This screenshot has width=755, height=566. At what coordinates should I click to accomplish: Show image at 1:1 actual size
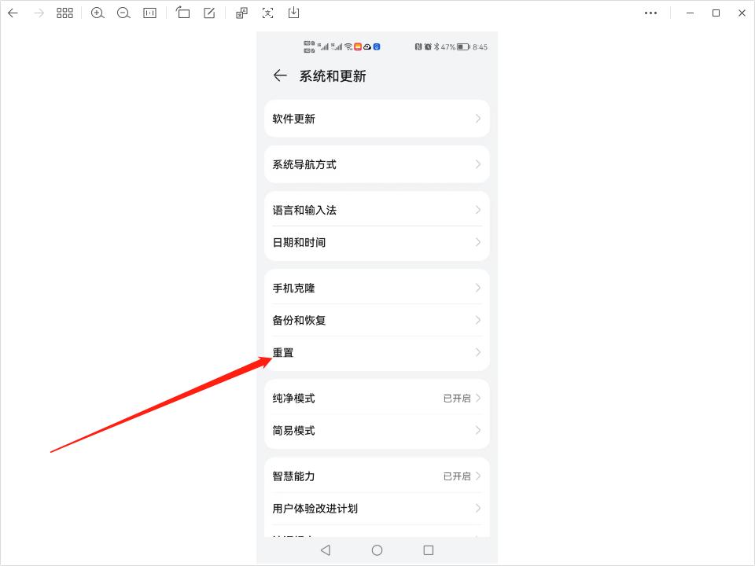coord(149,13)
